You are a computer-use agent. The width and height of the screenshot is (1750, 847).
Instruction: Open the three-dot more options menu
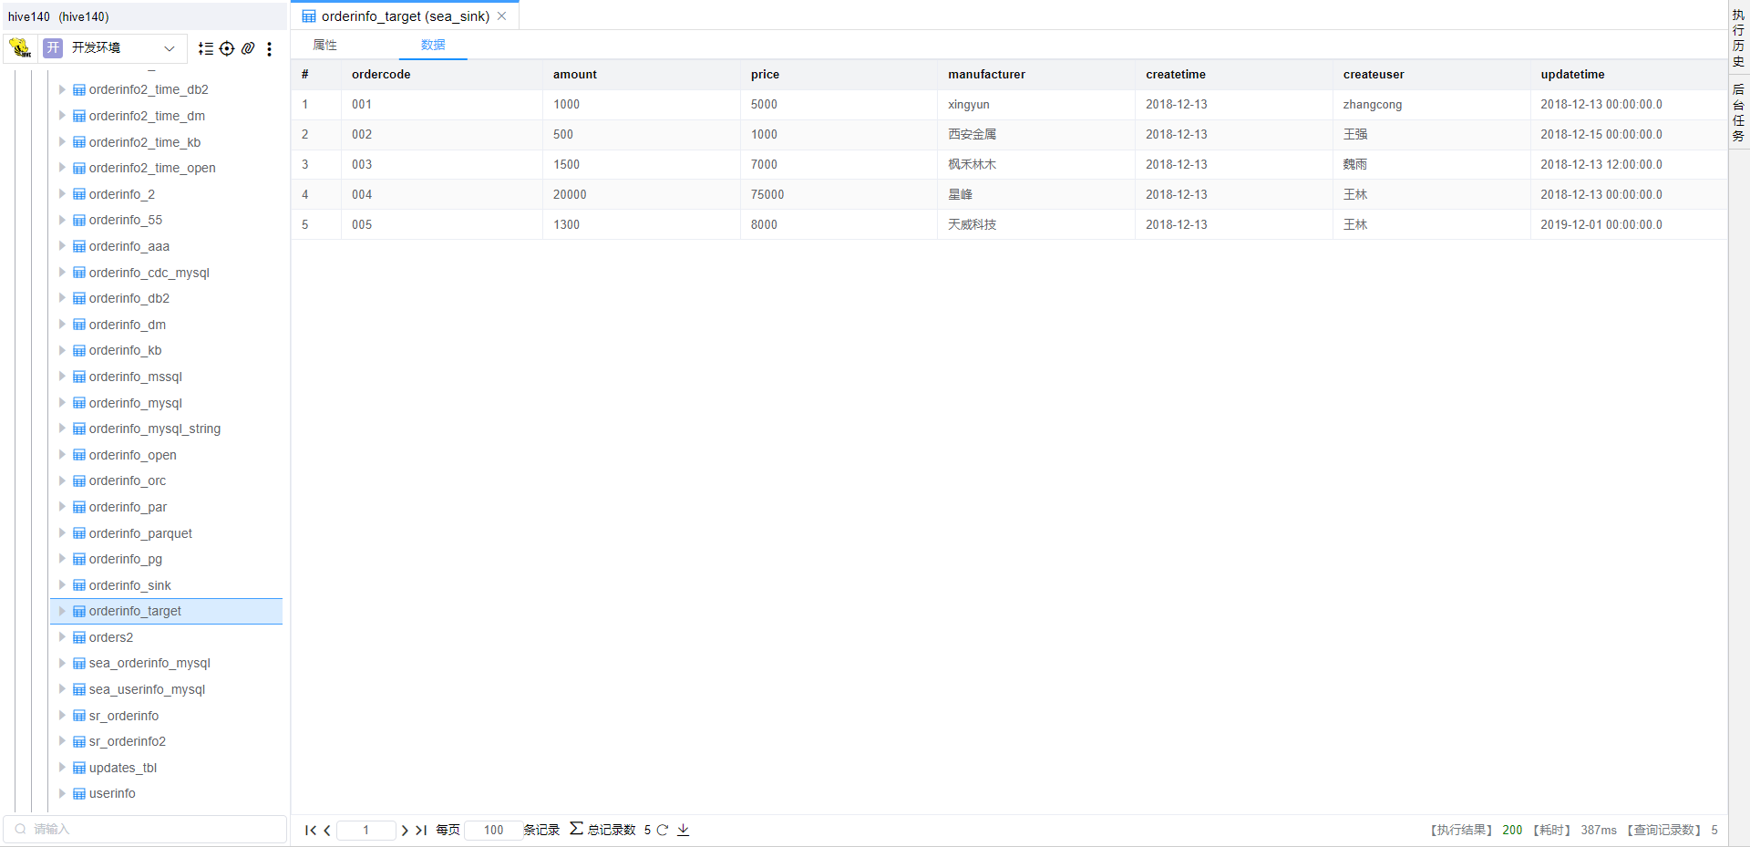[269, 48]
